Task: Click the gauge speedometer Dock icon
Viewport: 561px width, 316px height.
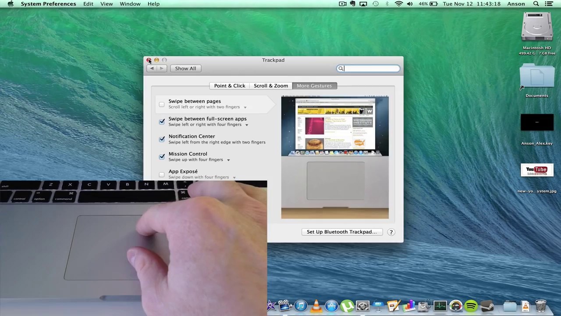Action: tap(456, 305)
